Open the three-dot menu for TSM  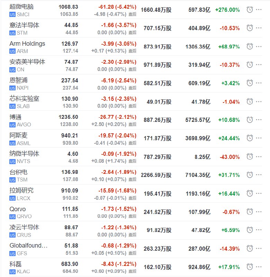pyautogui.click(x=259, y=175)
